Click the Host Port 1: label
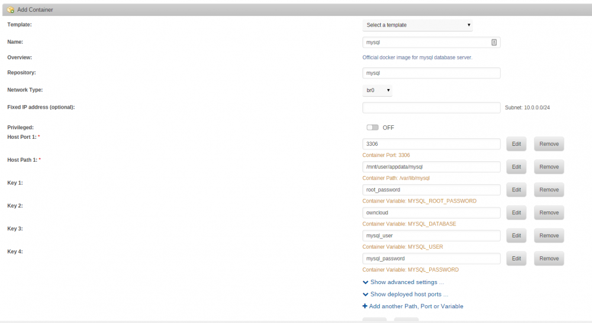 pyautogui.click(x=22, y=137)
